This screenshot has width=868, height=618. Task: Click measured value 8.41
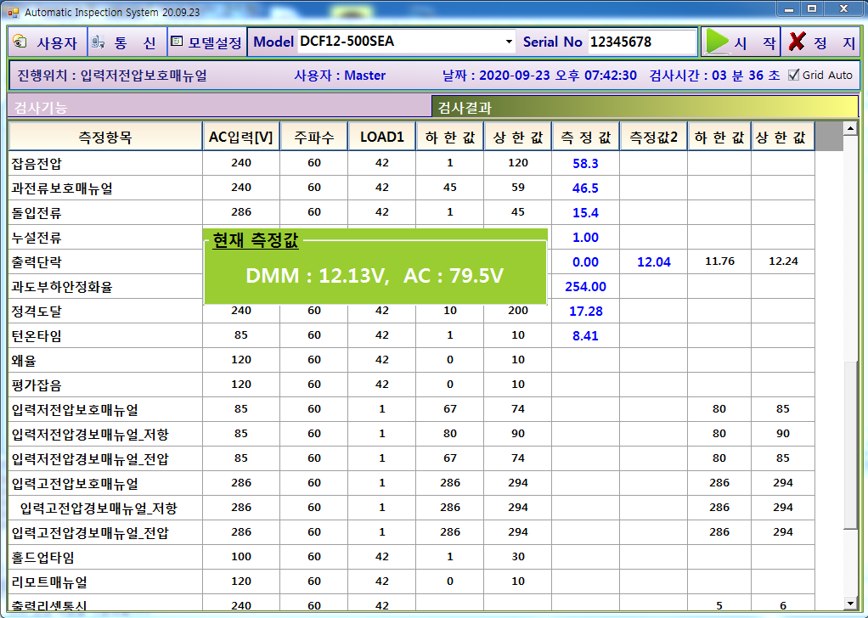point(585,336)
